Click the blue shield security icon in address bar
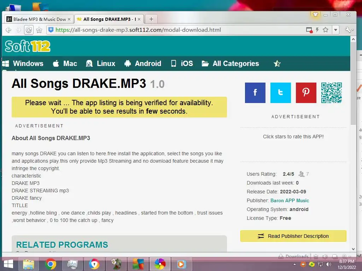Screen dimensions: 362x271 (51, 30)
